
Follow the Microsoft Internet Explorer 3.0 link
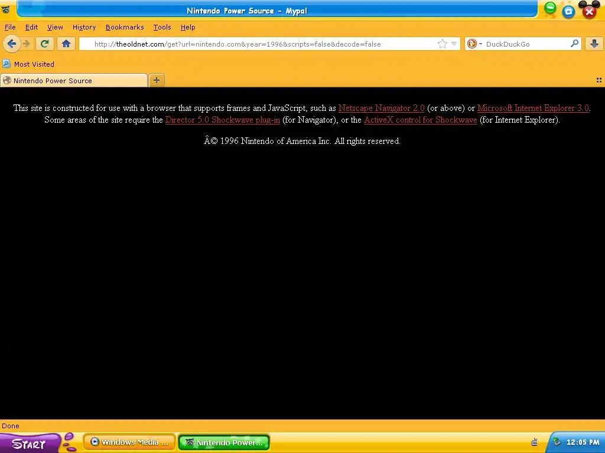click(x=533, y=108)
